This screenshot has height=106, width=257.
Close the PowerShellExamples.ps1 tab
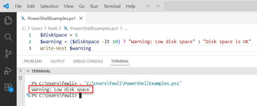click(81, 19)
